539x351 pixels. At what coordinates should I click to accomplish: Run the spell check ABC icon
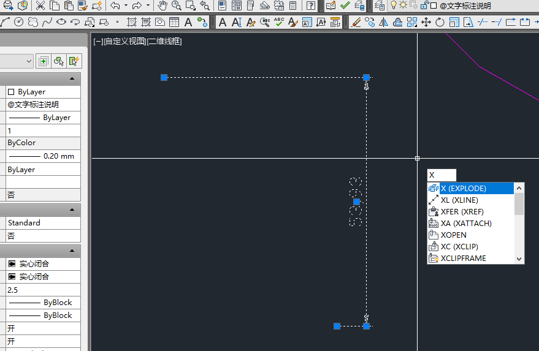pos(279,22)
